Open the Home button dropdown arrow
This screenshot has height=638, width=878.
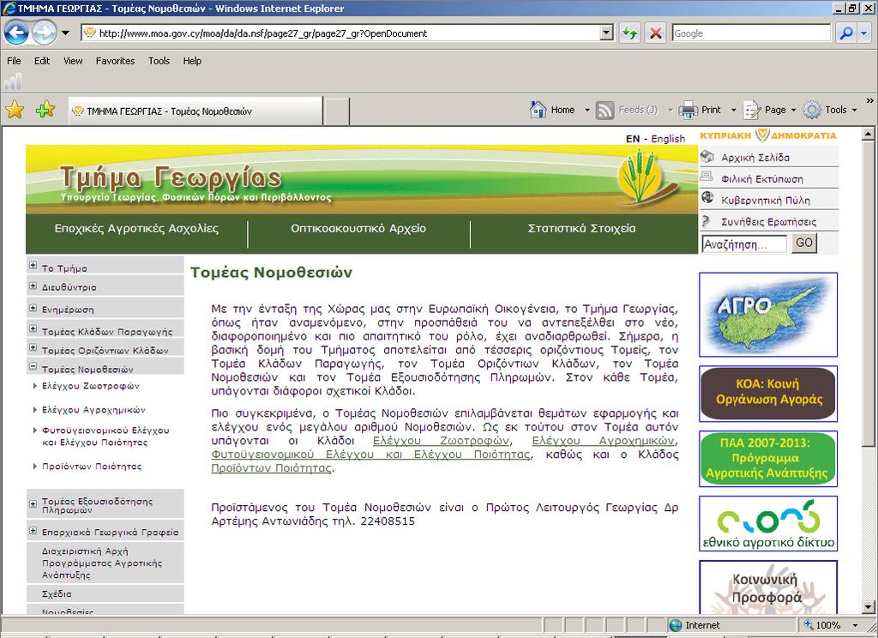pyautogui.click(x=587, y=110)
